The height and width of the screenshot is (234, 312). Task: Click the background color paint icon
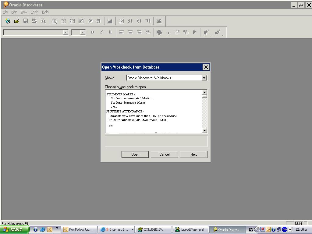click(217, 32)
